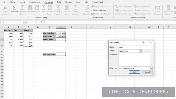Select the East Sales value 12,976
The image size is (176, 99).
(61, 36)
